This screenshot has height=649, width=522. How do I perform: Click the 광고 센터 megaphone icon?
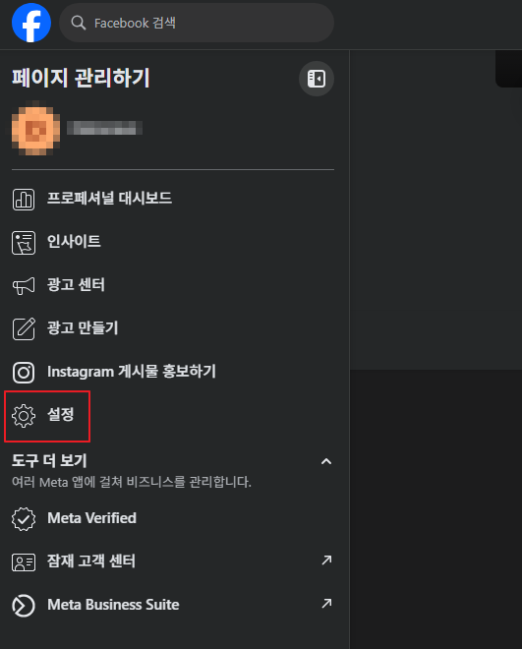24,285
